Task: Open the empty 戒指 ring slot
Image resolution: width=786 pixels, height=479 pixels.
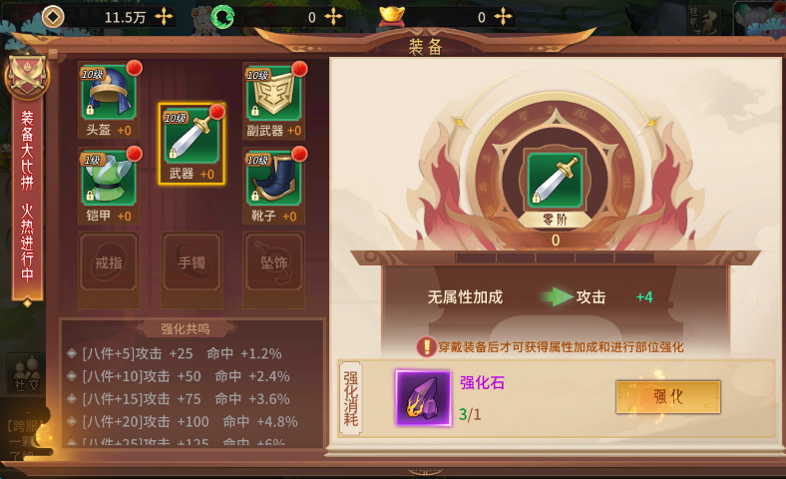Action: tap(109, 261)
